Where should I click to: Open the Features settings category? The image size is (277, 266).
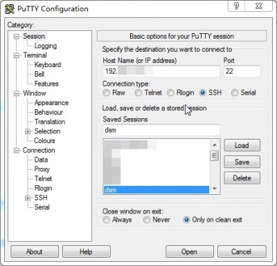click(46, 84)
